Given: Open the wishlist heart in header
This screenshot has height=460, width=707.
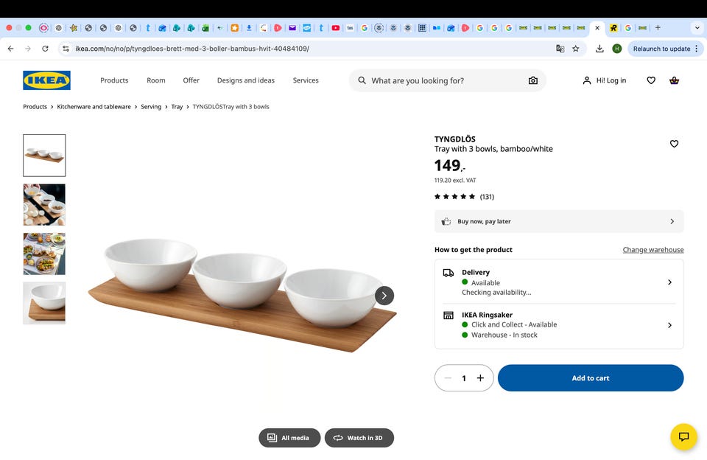Looking at the screenshot, I should (x=651, y=80).
